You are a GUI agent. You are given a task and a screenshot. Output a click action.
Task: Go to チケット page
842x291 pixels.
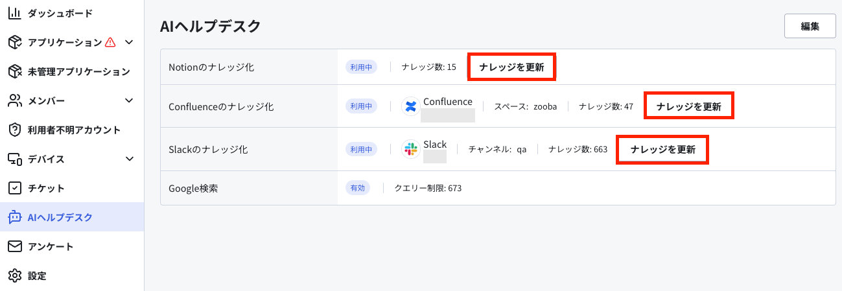click(x=72, y=188)
